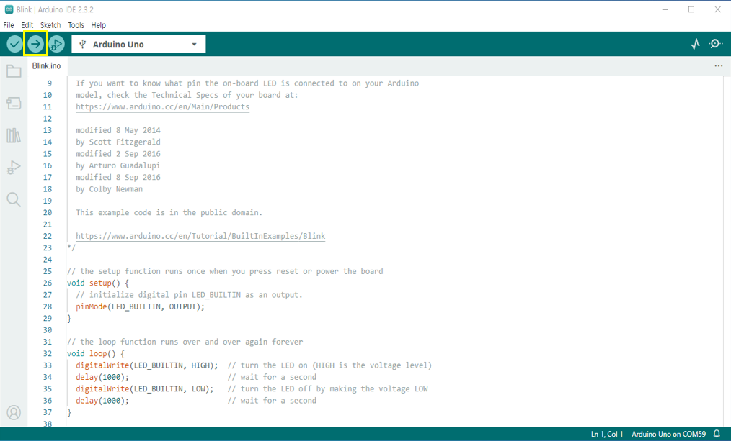The height and width of the screenshot is (441, 731).
Task: Follow the arduino.cc Main/Products link
Action: point(163,106)
